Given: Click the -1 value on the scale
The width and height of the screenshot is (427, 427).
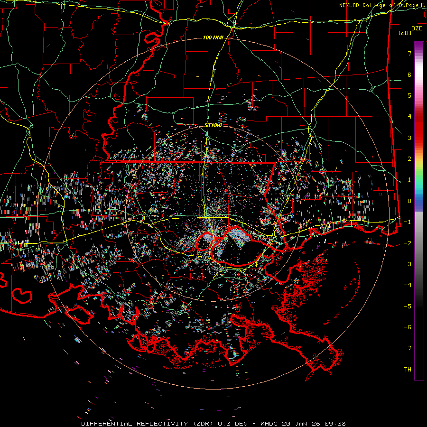Looking at the screenshot, I should (x=408, y=222).
